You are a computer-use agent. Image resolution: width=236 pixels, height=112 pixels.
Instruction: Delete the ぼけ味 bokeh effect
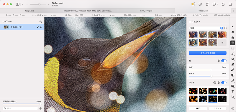point(219,83)
